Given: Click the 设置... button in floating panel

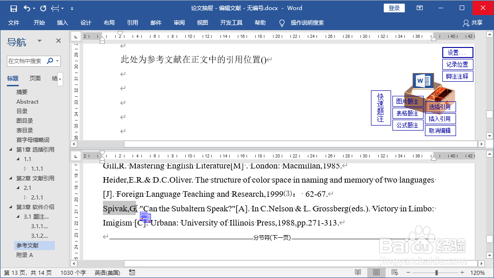Looking at the screenshot, I should point(457,52).
